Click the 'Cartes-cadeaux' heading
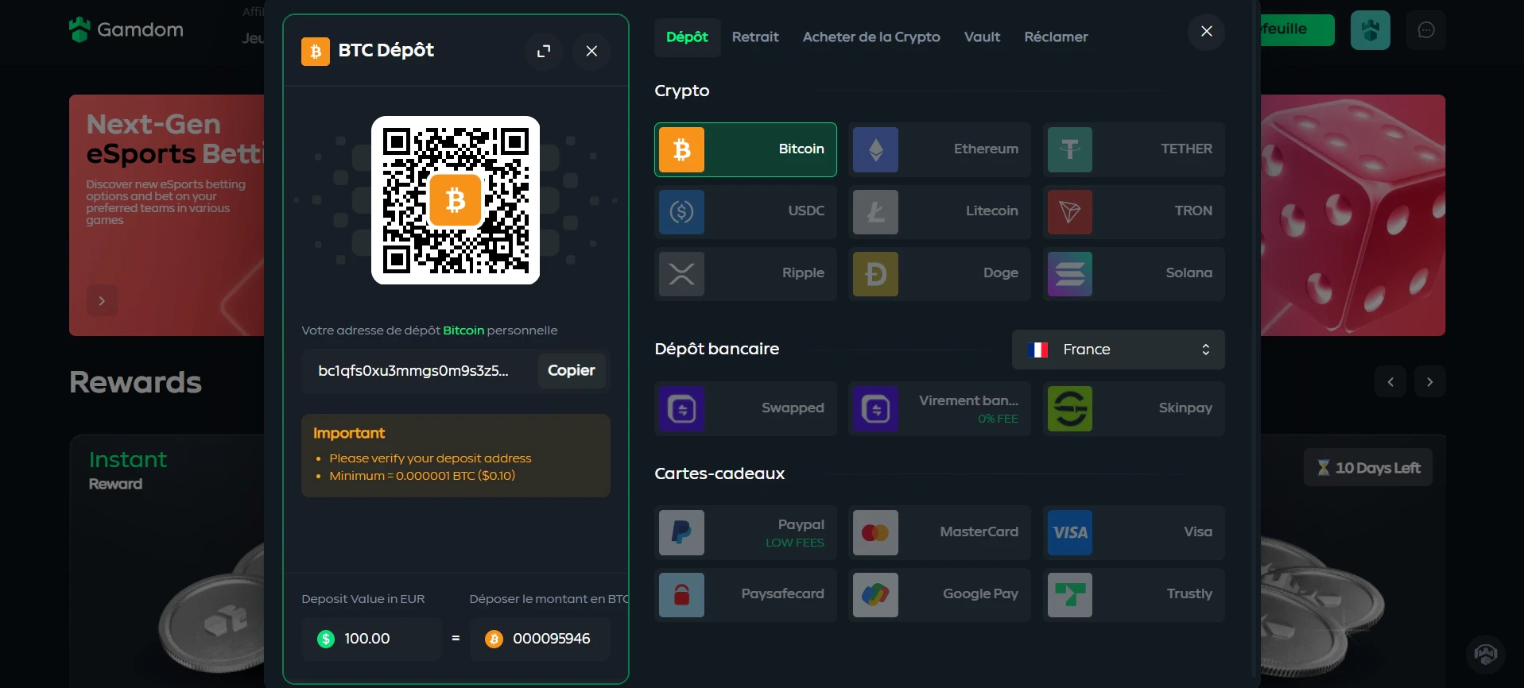 719,473
